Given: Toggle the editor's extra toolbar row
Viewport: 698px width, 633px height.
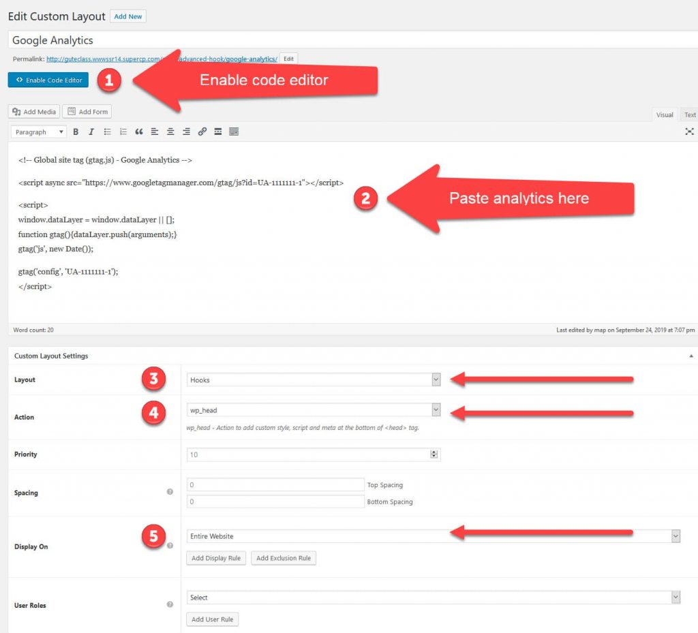Looking at the screenshot, I should click(x=234, y=132).
